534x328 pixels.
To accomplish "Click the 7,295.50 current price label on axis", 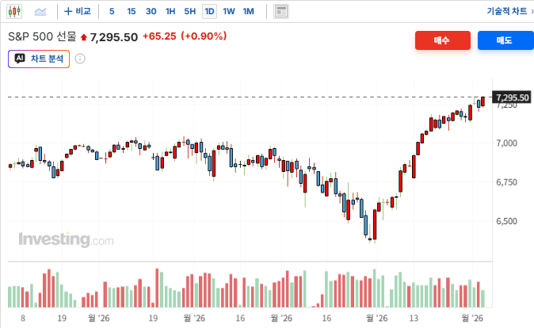I will (x=512, y=97).
